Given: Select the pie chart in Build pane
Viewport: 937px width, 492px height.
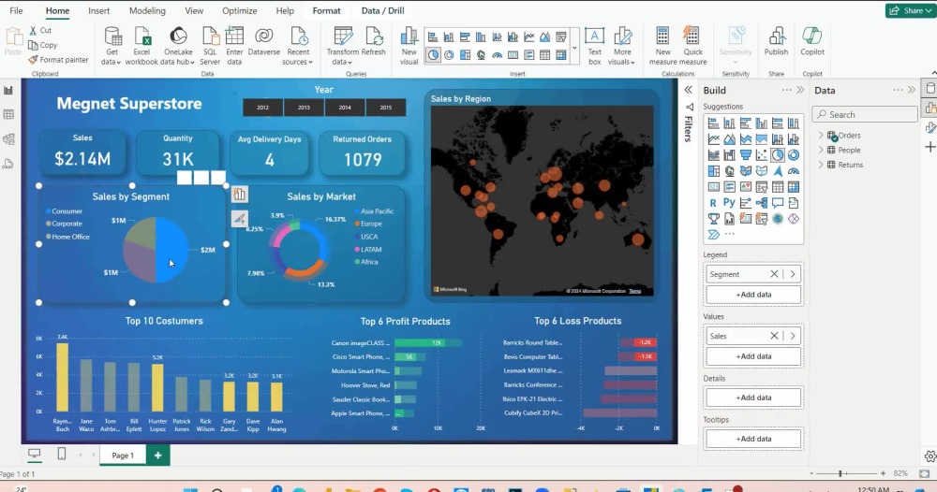Looking at the screenshot, I should (778, 155).
